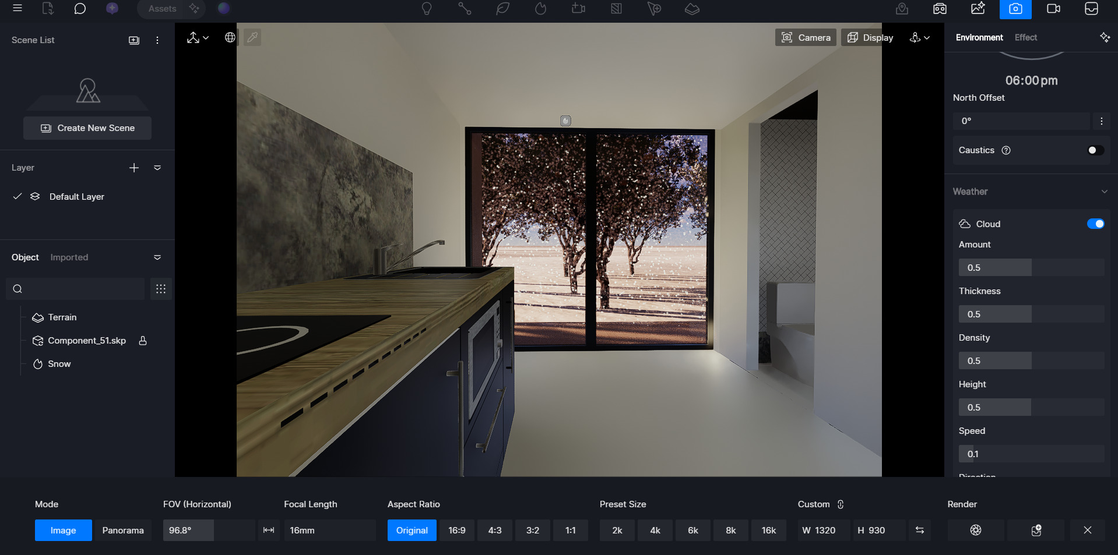Image resolution: width=1118 pixels, height=555 pixels.
Task: Click the globe icon above the viewport
Action: pyautogui.click(x=230, y=37)
